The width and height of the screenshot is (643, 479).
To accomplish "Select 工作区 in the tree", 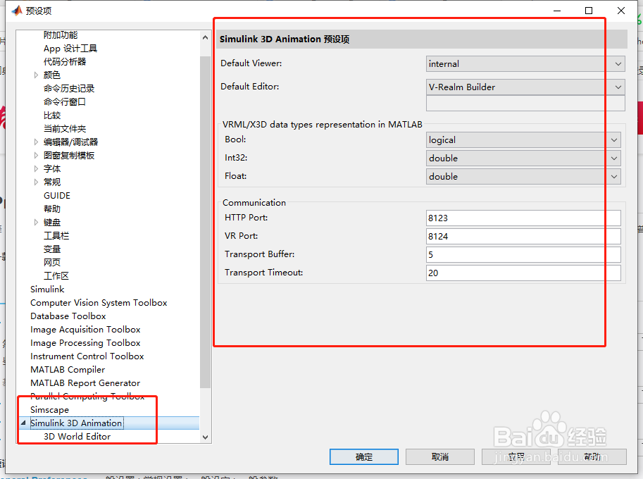I will coord(56,276).
